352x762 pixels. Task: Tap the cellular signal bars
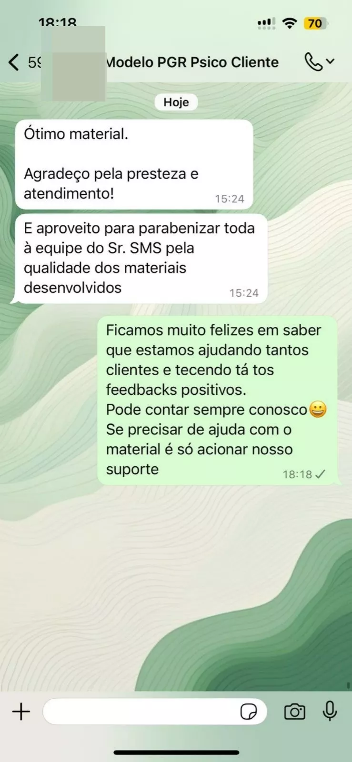[266, 23]
